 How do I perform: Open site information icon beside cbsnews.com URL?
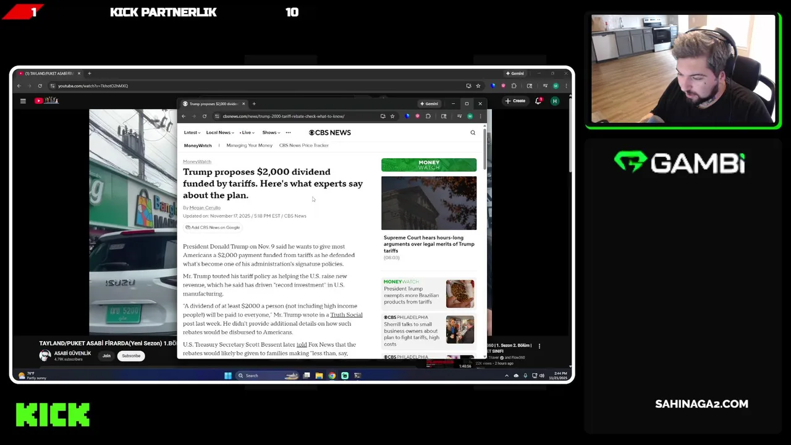pos(217,116)
